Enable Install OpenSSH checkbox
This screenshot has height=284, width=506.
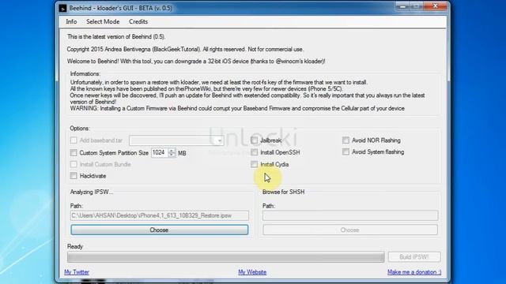[255, 152]
